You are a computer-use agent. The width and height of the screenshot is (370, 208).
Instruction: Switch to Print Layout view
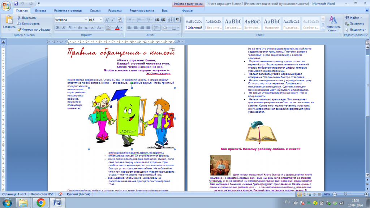pos(300,194)
